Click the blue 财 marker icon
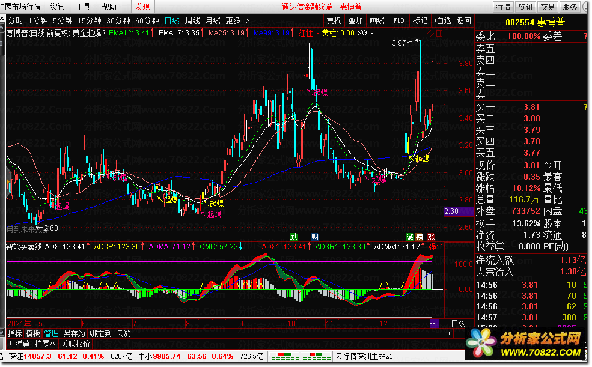592x367 pixels. 315,237
